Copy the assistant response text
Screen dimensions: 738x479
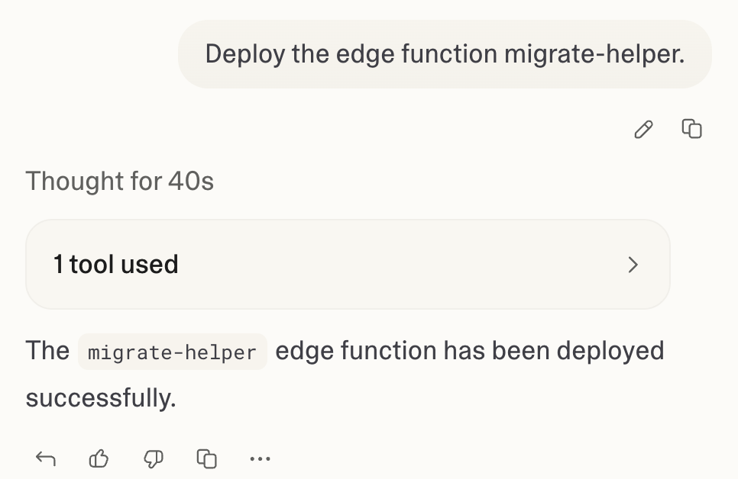207,458
